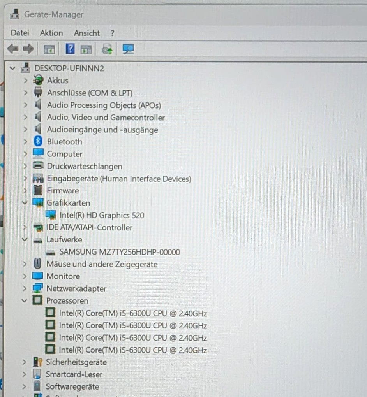
Task: Click the update driver software toolbar icon
Action: pyautogui.click(x=107, y=49)
